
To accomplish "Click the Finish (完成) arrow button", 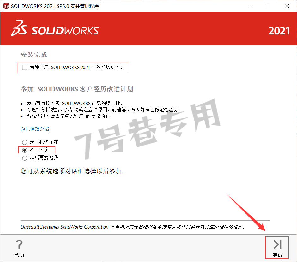I will click(277, 247).
